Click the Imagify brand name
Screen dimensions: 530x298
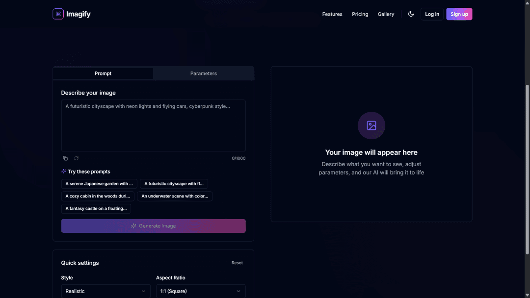pos(79,14)
